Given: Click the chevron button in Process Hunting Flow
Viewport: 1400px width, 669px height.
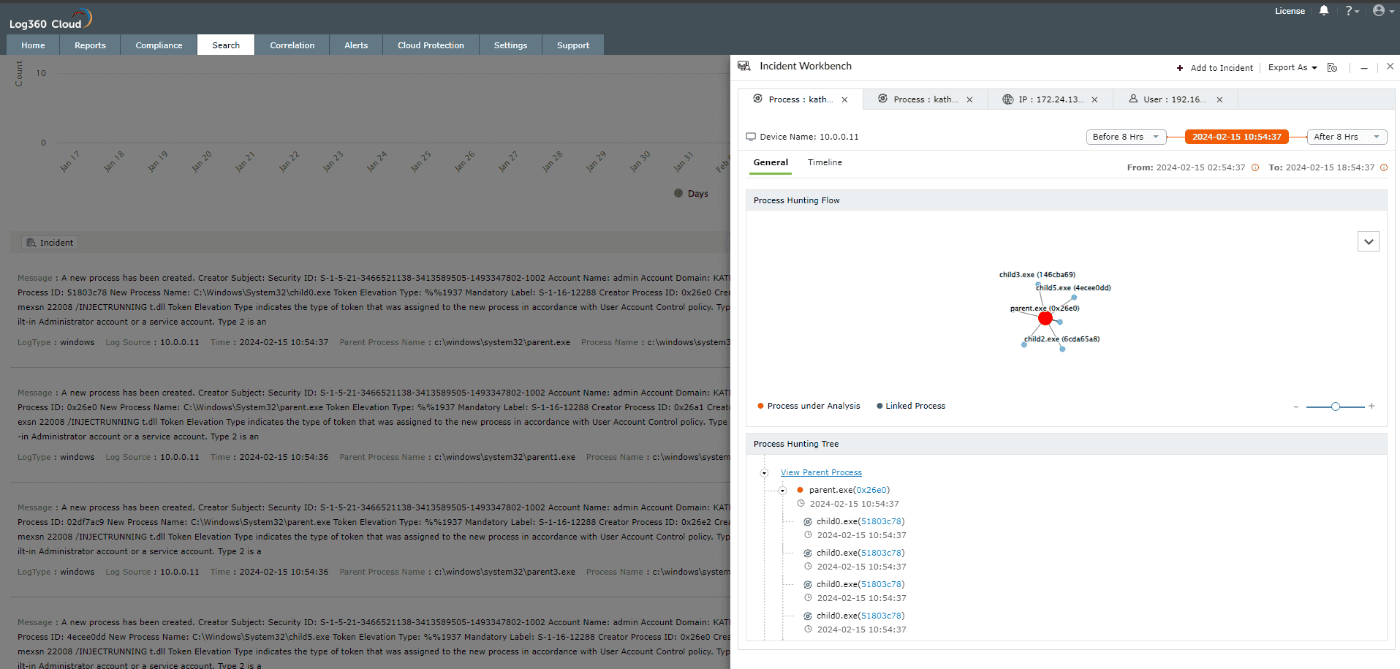Looking at the screenshot, I should (1369, 241).
